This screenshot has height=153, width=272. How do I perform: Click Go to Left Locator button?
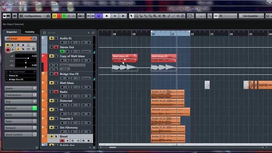tap(88, 16)
